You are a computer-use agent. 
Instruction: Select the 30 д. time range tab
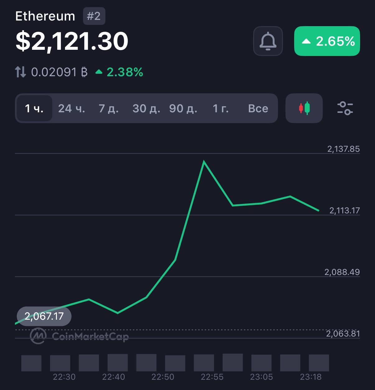[146, 108]
